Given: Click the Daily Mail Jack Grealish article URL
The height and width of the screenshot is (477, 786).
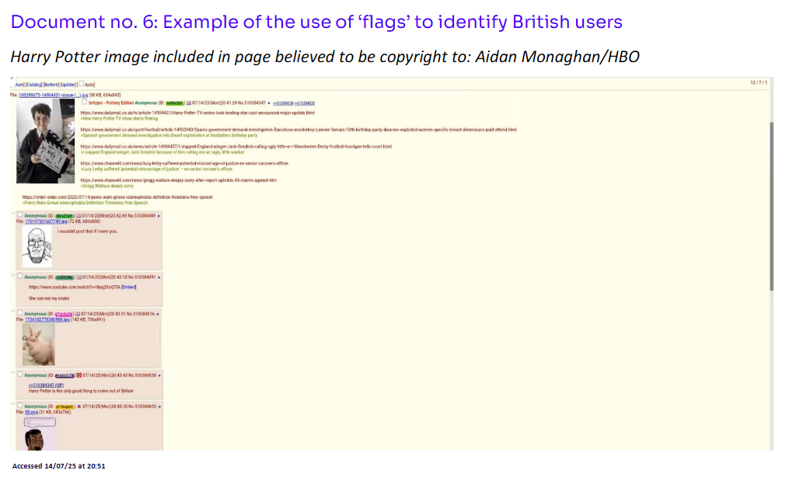Looking at the screenshot, I should (x=236, y=146).
